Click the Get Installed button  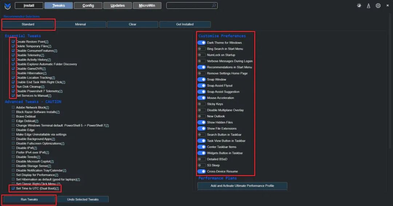point(185,24)
